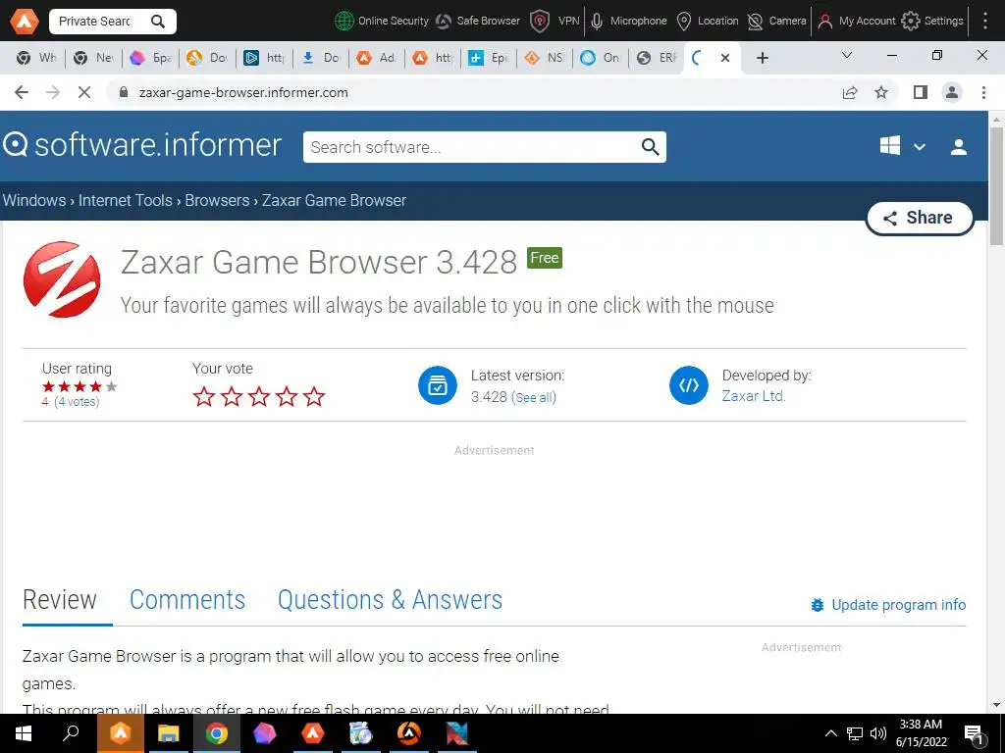Click the 4 votes rating link

coord(77,402)
